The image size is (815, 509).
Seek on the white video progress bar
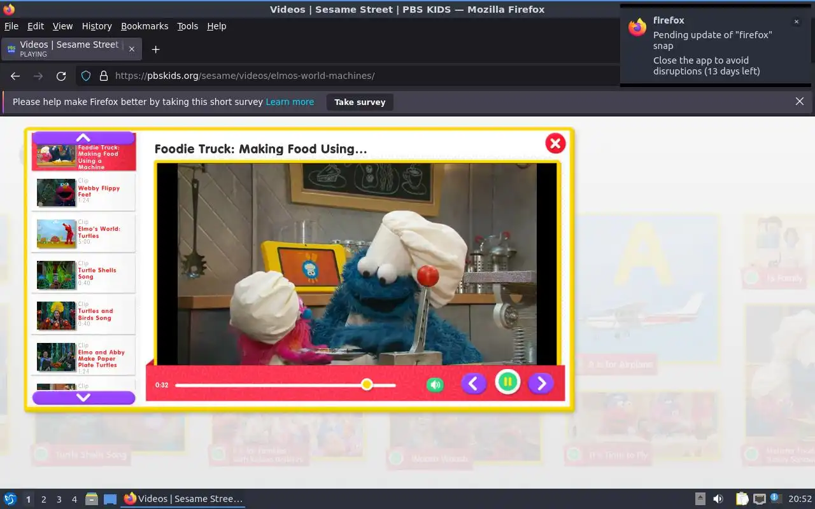tap(285, 385)
